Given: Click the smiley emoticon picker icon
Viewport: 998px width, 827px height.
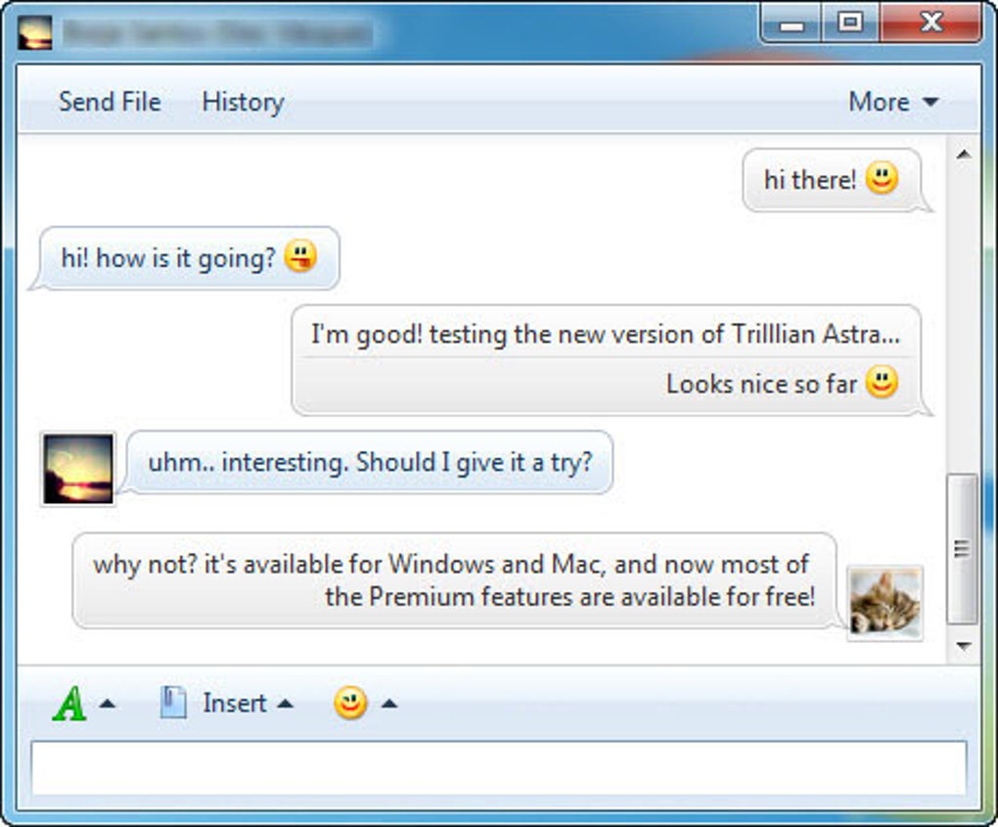Looking at the screenshot, I should [350, 703].
